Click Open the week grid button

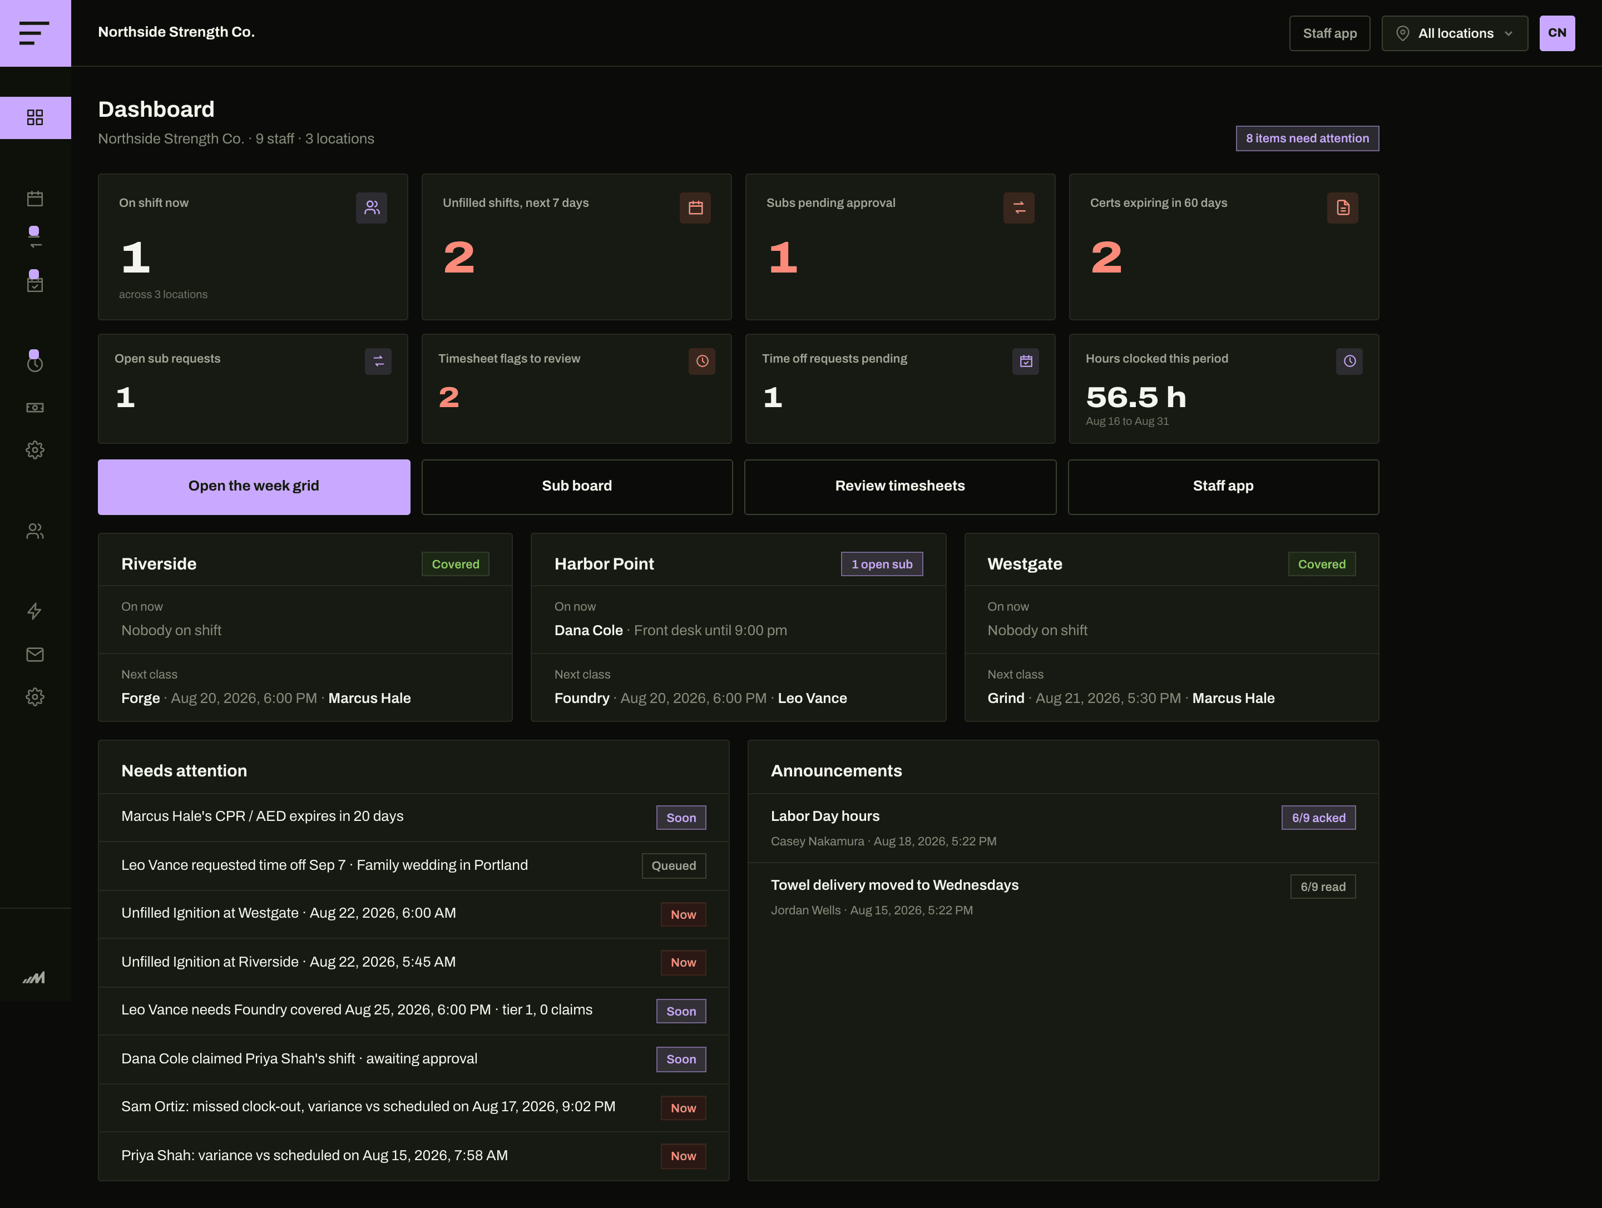(254, 487)
